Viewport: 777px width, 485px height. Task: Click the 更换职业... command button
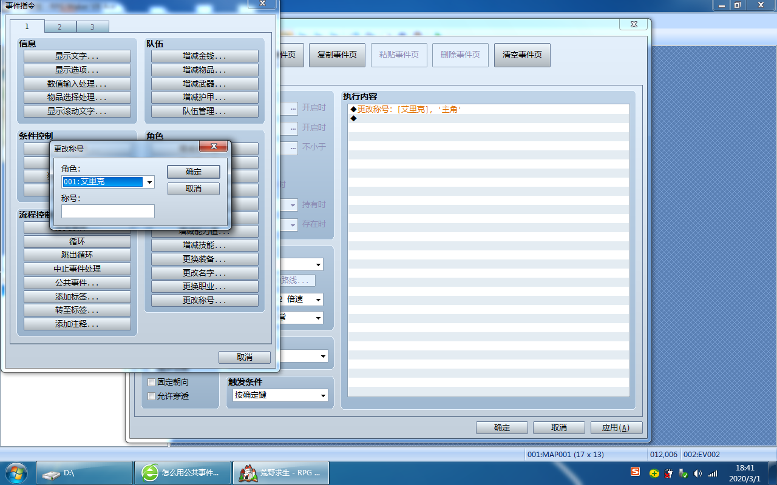[x=205, y=287]
